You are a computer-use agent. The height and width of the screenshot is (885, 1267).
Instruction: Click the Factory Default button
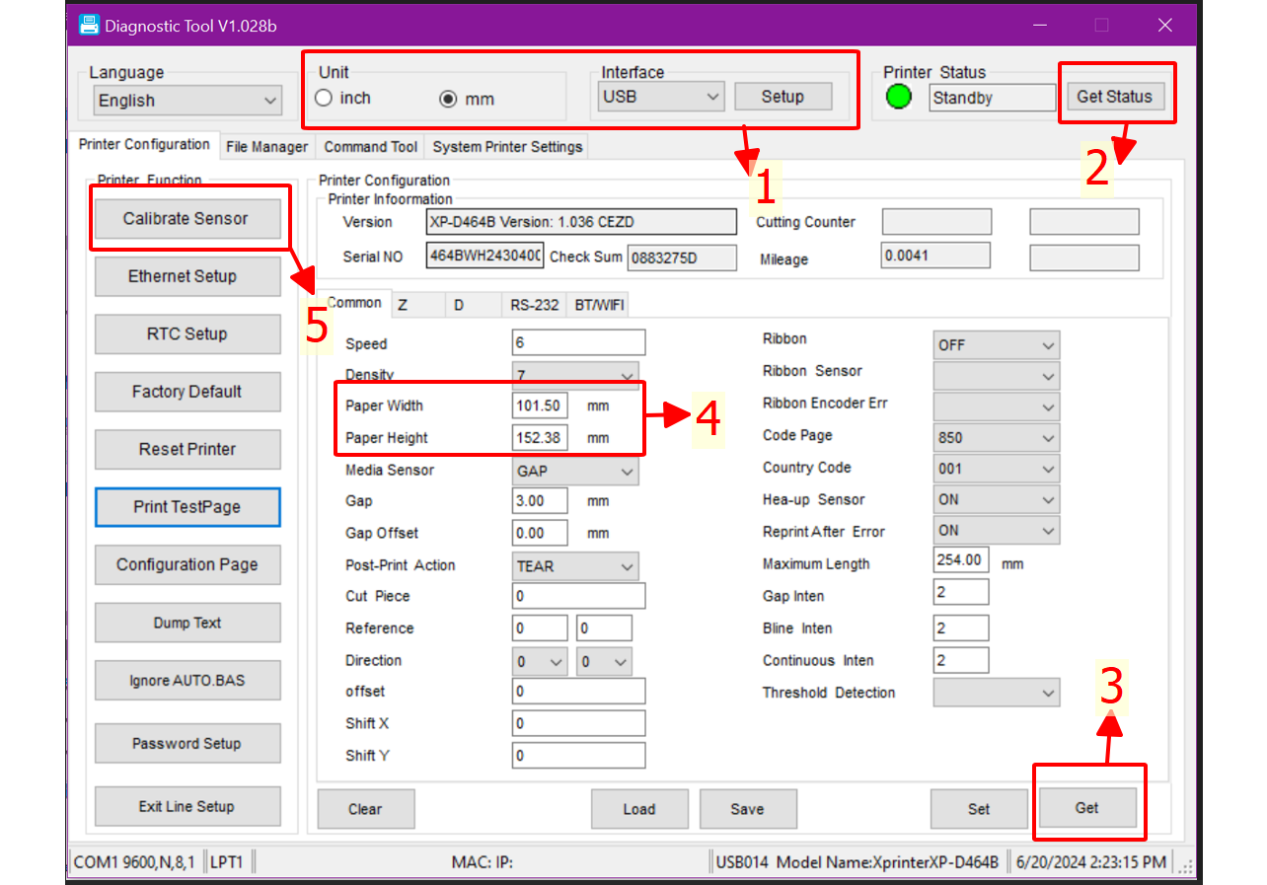click(x=187, y=392)
